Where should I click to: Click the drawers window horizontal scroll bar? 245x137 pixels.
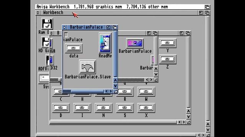pos(113,122)
